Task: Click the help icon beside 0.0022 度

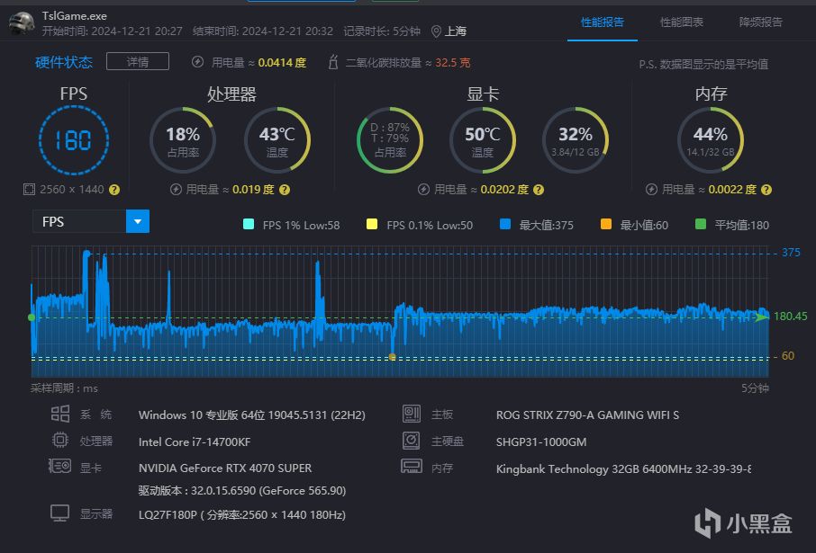Action: coord(766,190)
